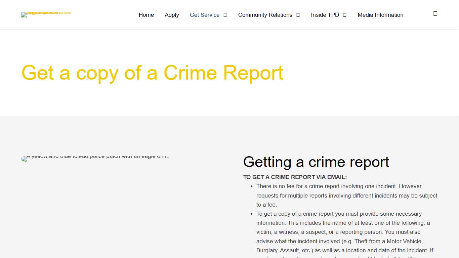This screenshot has width=459, height=258.
Task: Click the yellow 'Get a copy of a Crime Report' heading
Action: tap(152, 73)
